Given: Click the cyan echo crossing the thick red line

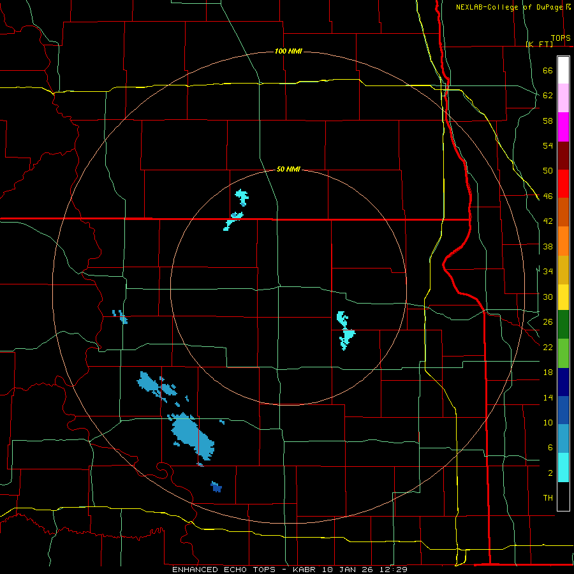Looking at the screenshot, I should 233,221.
